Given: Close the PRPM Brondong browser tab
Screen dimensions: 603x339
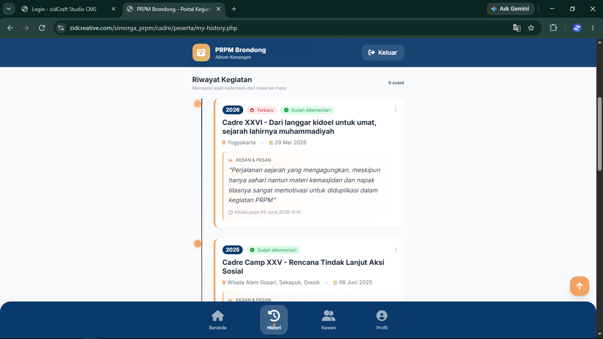Looking at the screenshot, I should coord(219,9).
